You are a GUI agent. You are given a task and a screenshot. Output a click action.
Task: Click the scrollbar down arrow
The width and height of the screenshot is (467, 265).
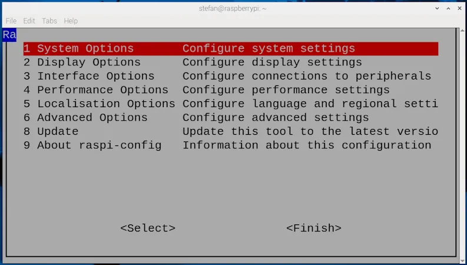click(462, 260)
